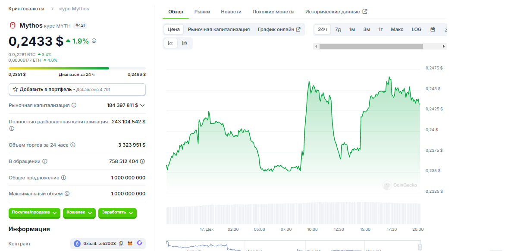Switch to Новости tab
This screenshot has width=505, height=251.
pyautogui.click(x=231, y=12)
